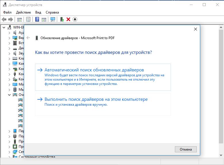Click the red X uninstall device icon
The image size is (224, 165).
coord(68,19)
